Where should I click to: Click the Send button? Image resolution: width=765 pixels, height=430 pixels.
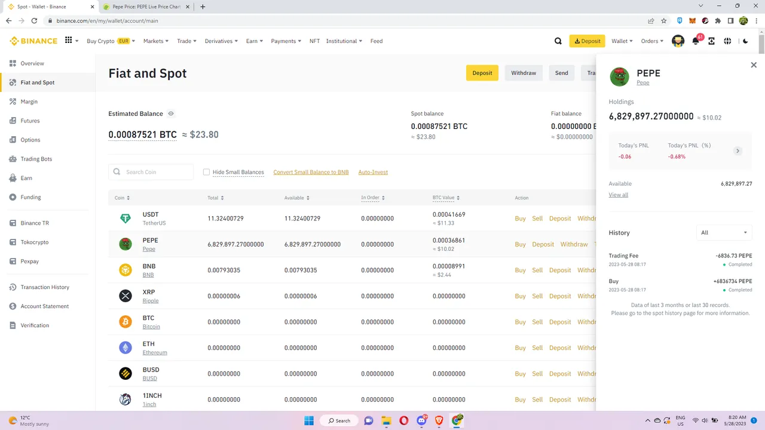click(561, 73)
